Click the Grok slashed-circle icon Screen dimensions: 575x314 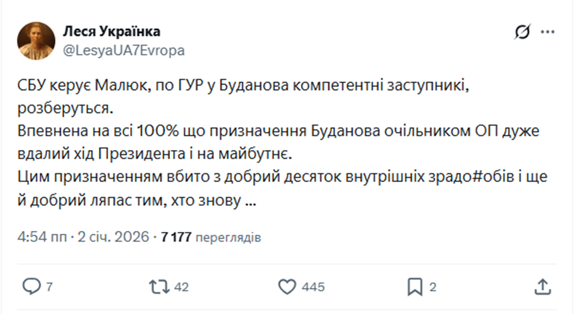click(522, 32)
